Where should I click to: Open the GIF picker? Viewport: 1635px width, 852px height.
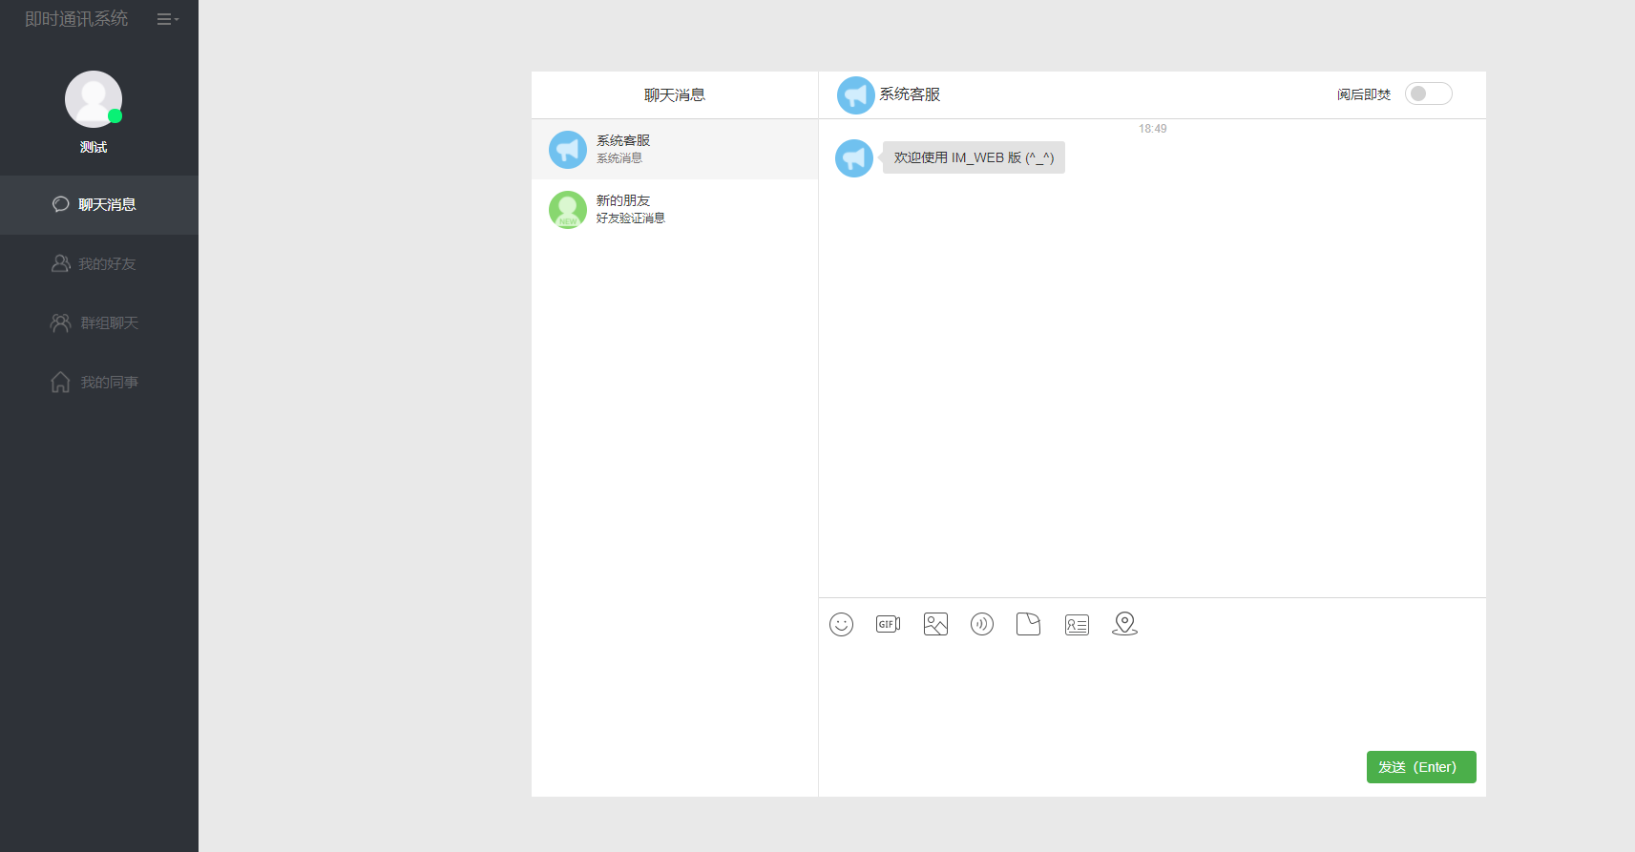pos(888,624)
